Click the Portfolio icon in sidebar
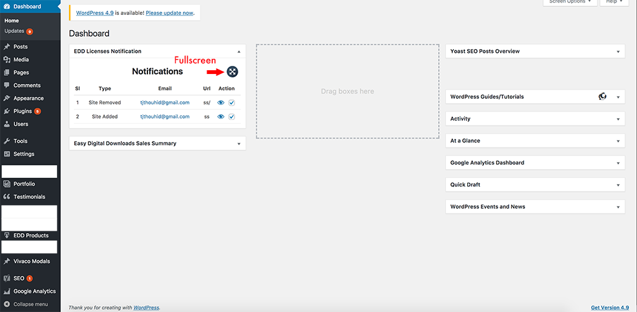This screenshot has height=312, width=637. tap(6, 184)
